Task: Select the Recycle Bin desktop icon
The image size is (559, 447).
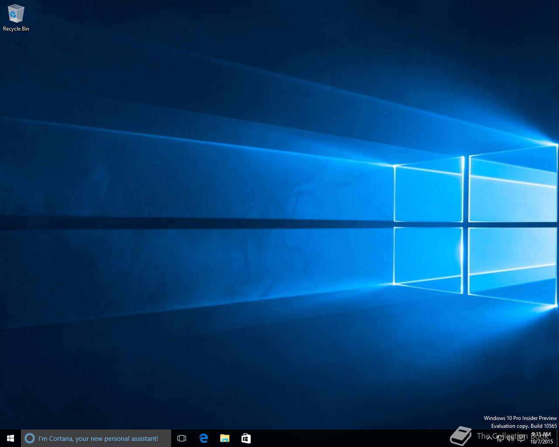Action: coord(16,18)
